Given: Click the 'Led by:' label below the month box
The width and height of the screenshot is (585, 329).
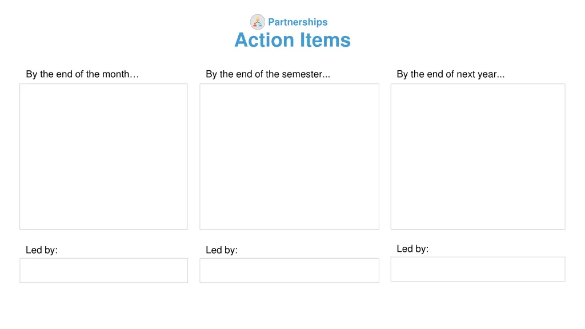Looking at the screenshot, I should coord(42,250).
